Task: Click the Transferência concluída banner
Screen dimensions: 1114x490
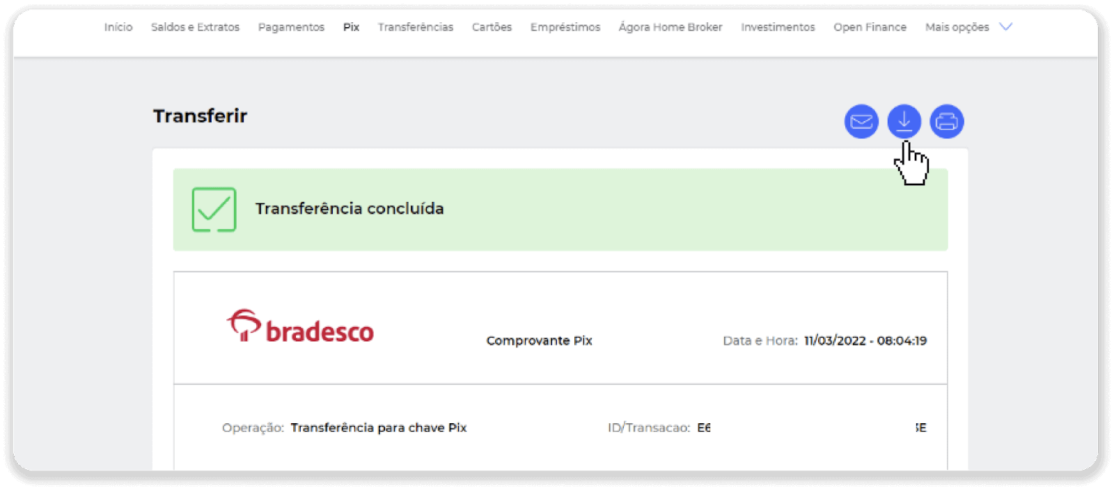Action: pyautogui.click(x=560, y=210)
